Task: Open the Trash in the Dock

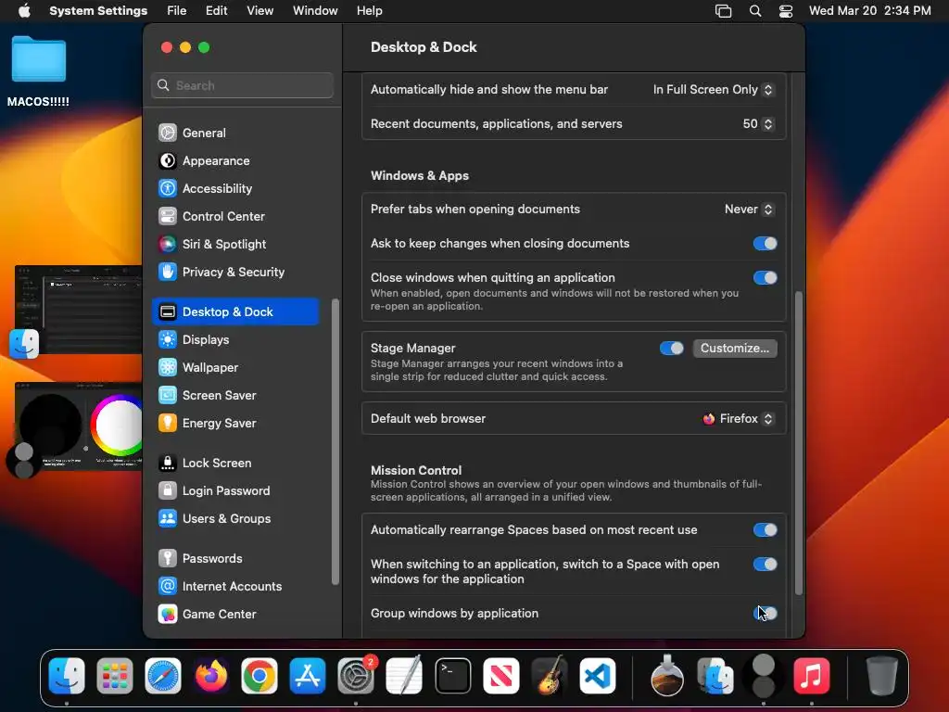Action: (882, 676)
